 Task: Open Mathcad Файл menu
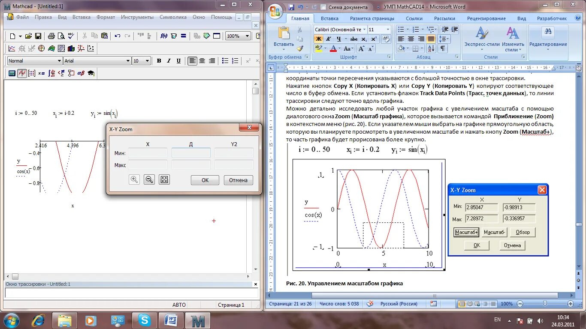coord(22,17)
